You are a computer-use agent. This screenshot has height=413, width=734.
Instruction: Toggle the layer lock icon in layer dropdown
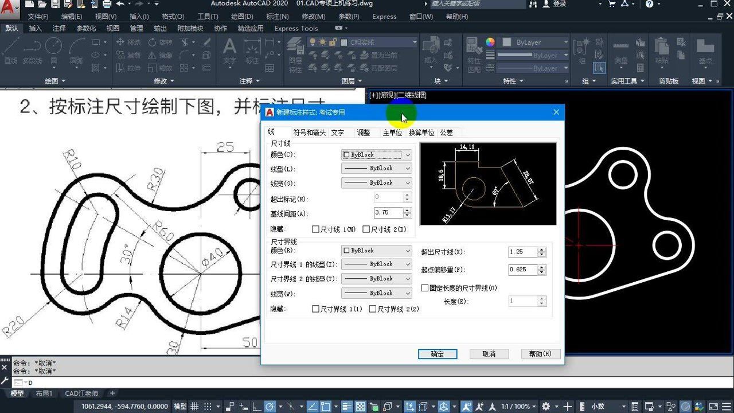coord(333,42)
